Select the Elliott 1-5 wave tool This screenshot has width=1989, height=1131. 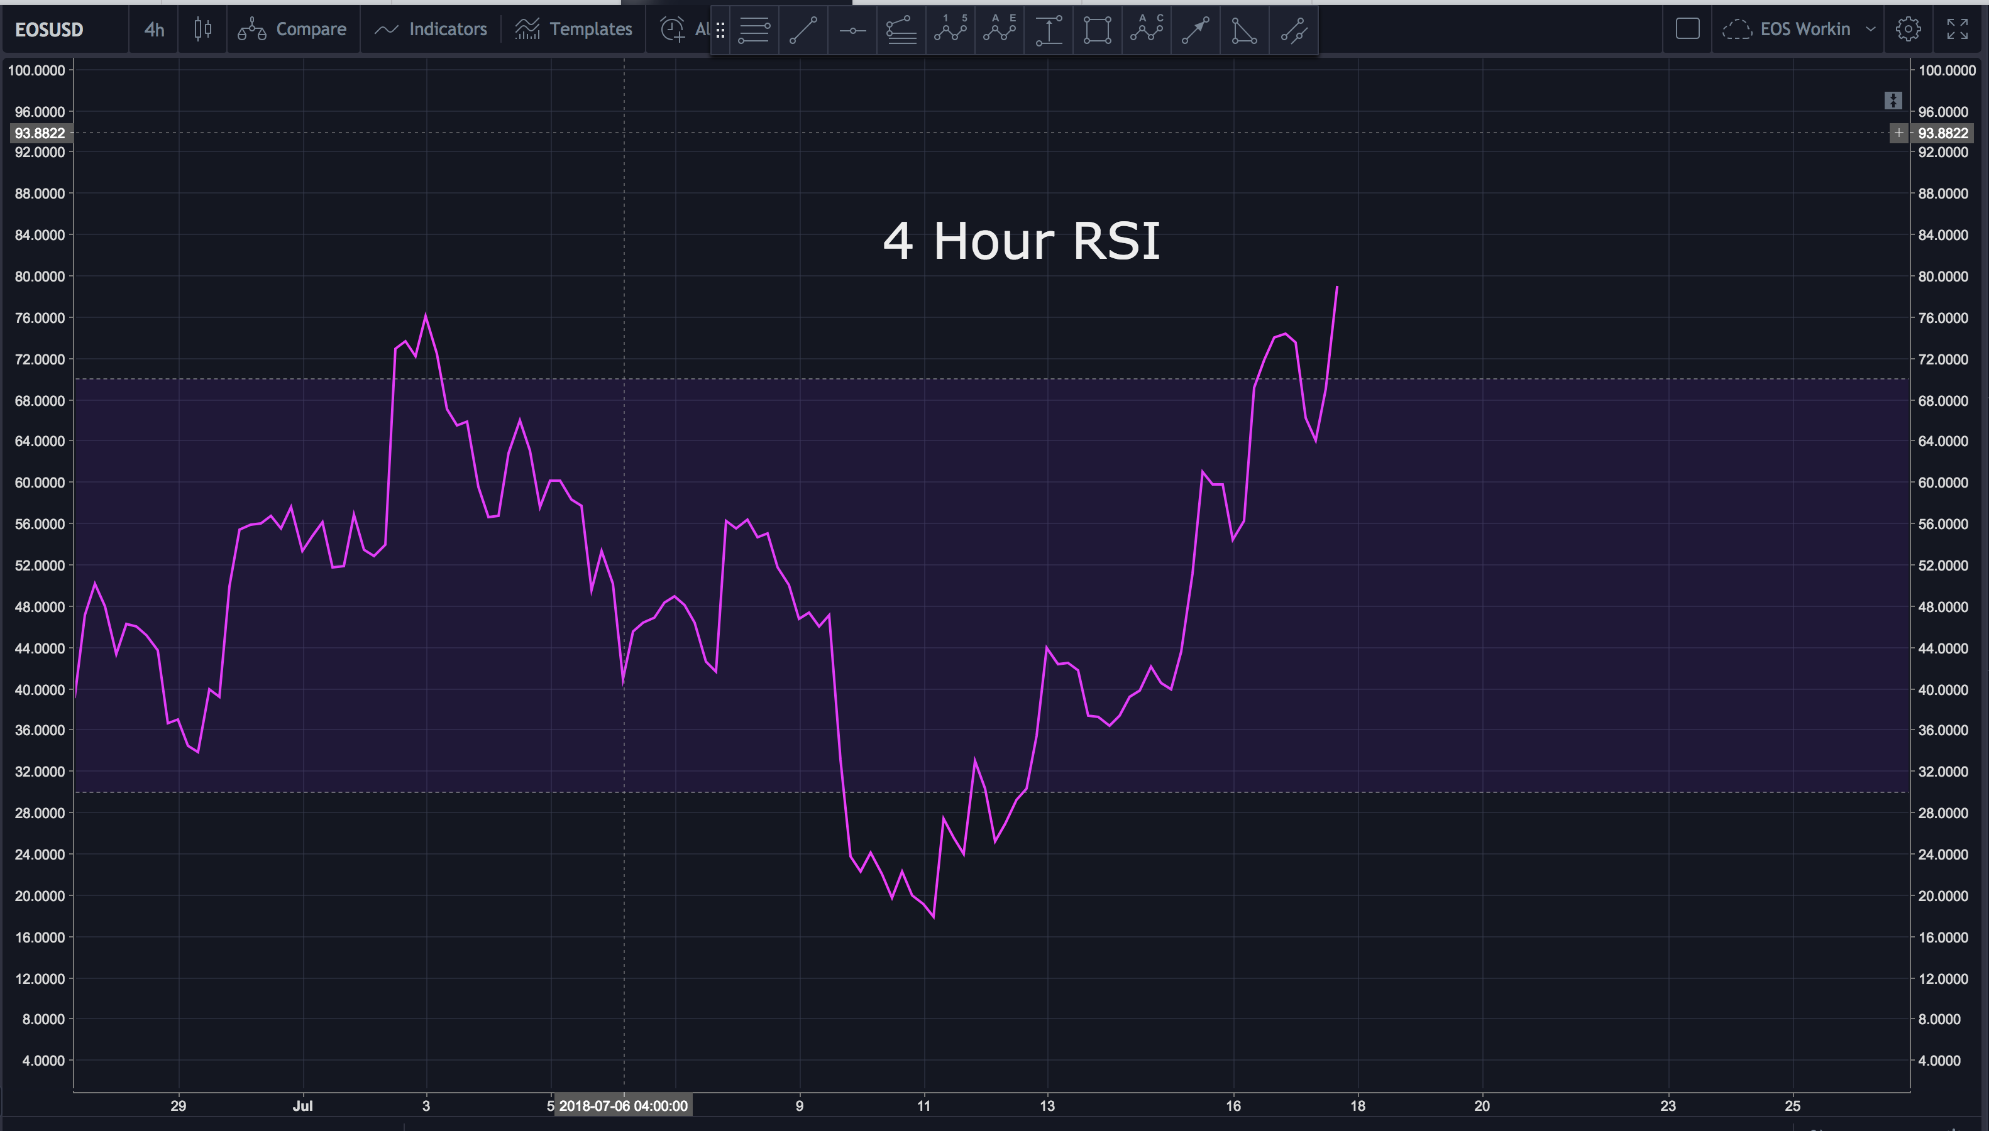[x=950, y=30]
